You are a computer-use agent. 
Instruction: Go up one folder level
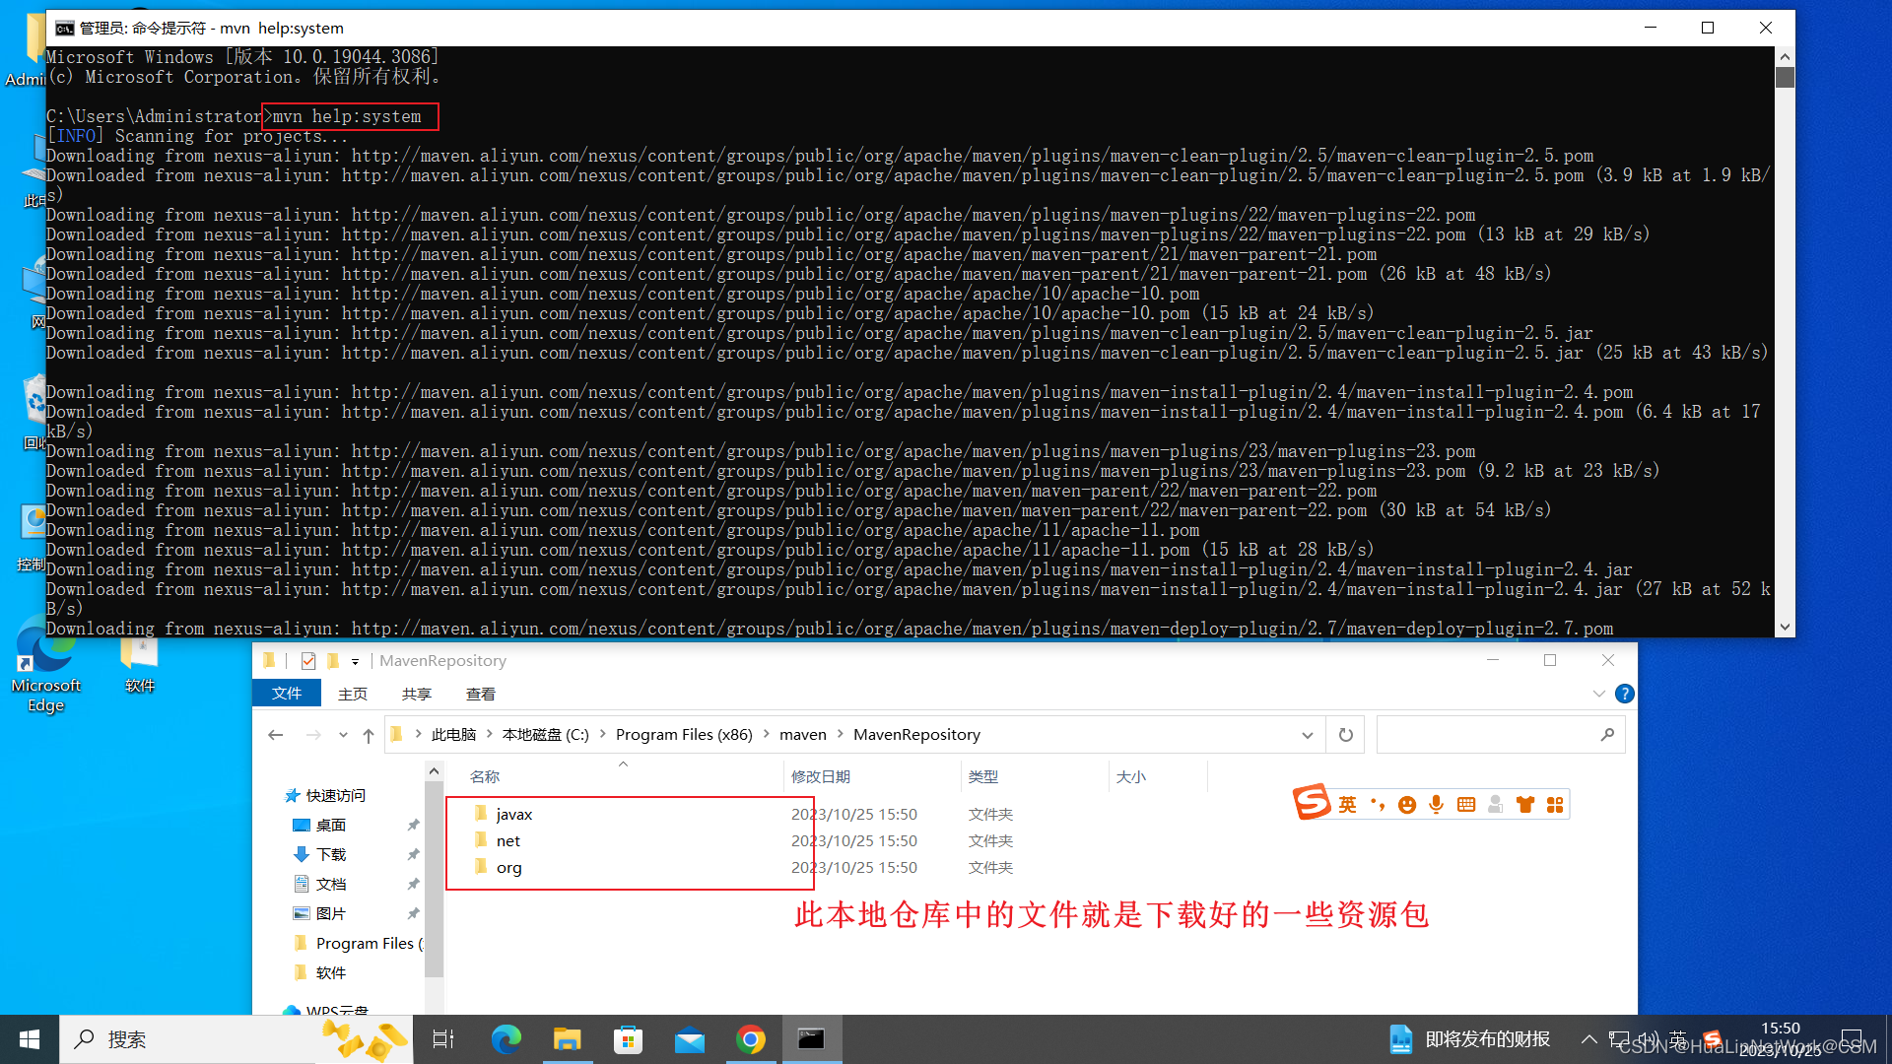click(x=369, y=735)
